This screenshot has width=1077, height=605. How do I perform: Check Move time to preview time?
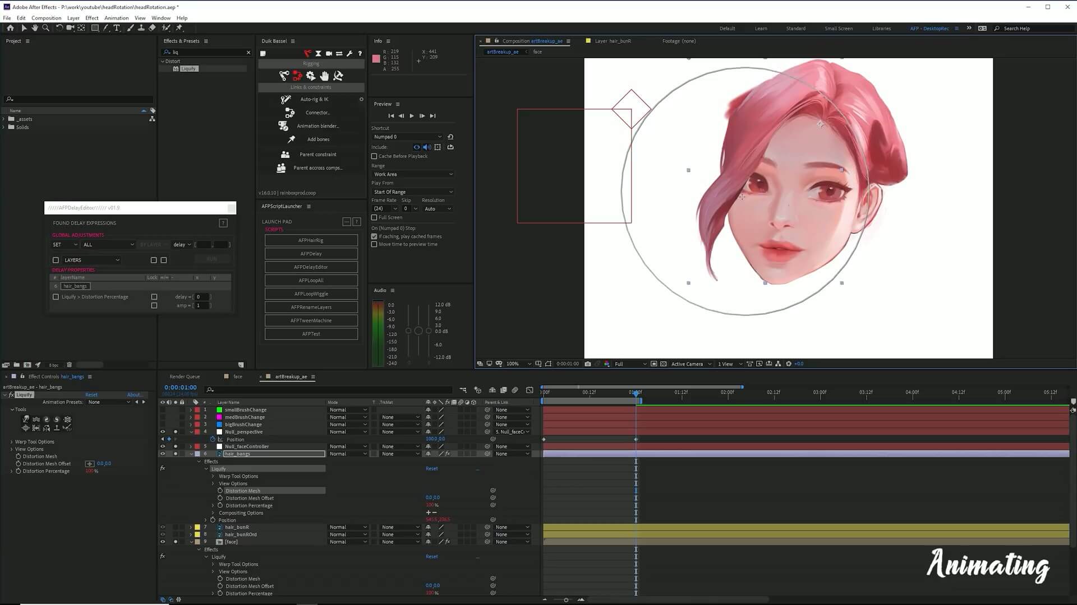pos(374,244)
